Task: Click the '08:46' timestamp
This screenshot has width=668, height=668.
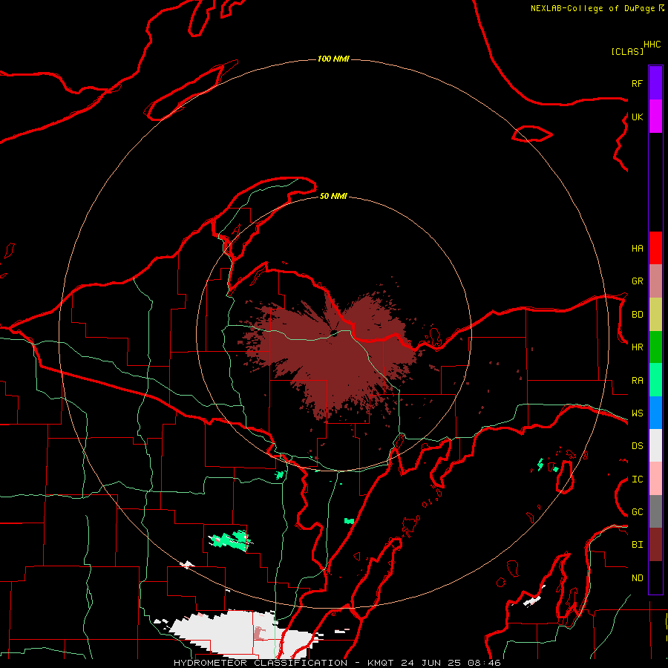Action: [483, 663]
